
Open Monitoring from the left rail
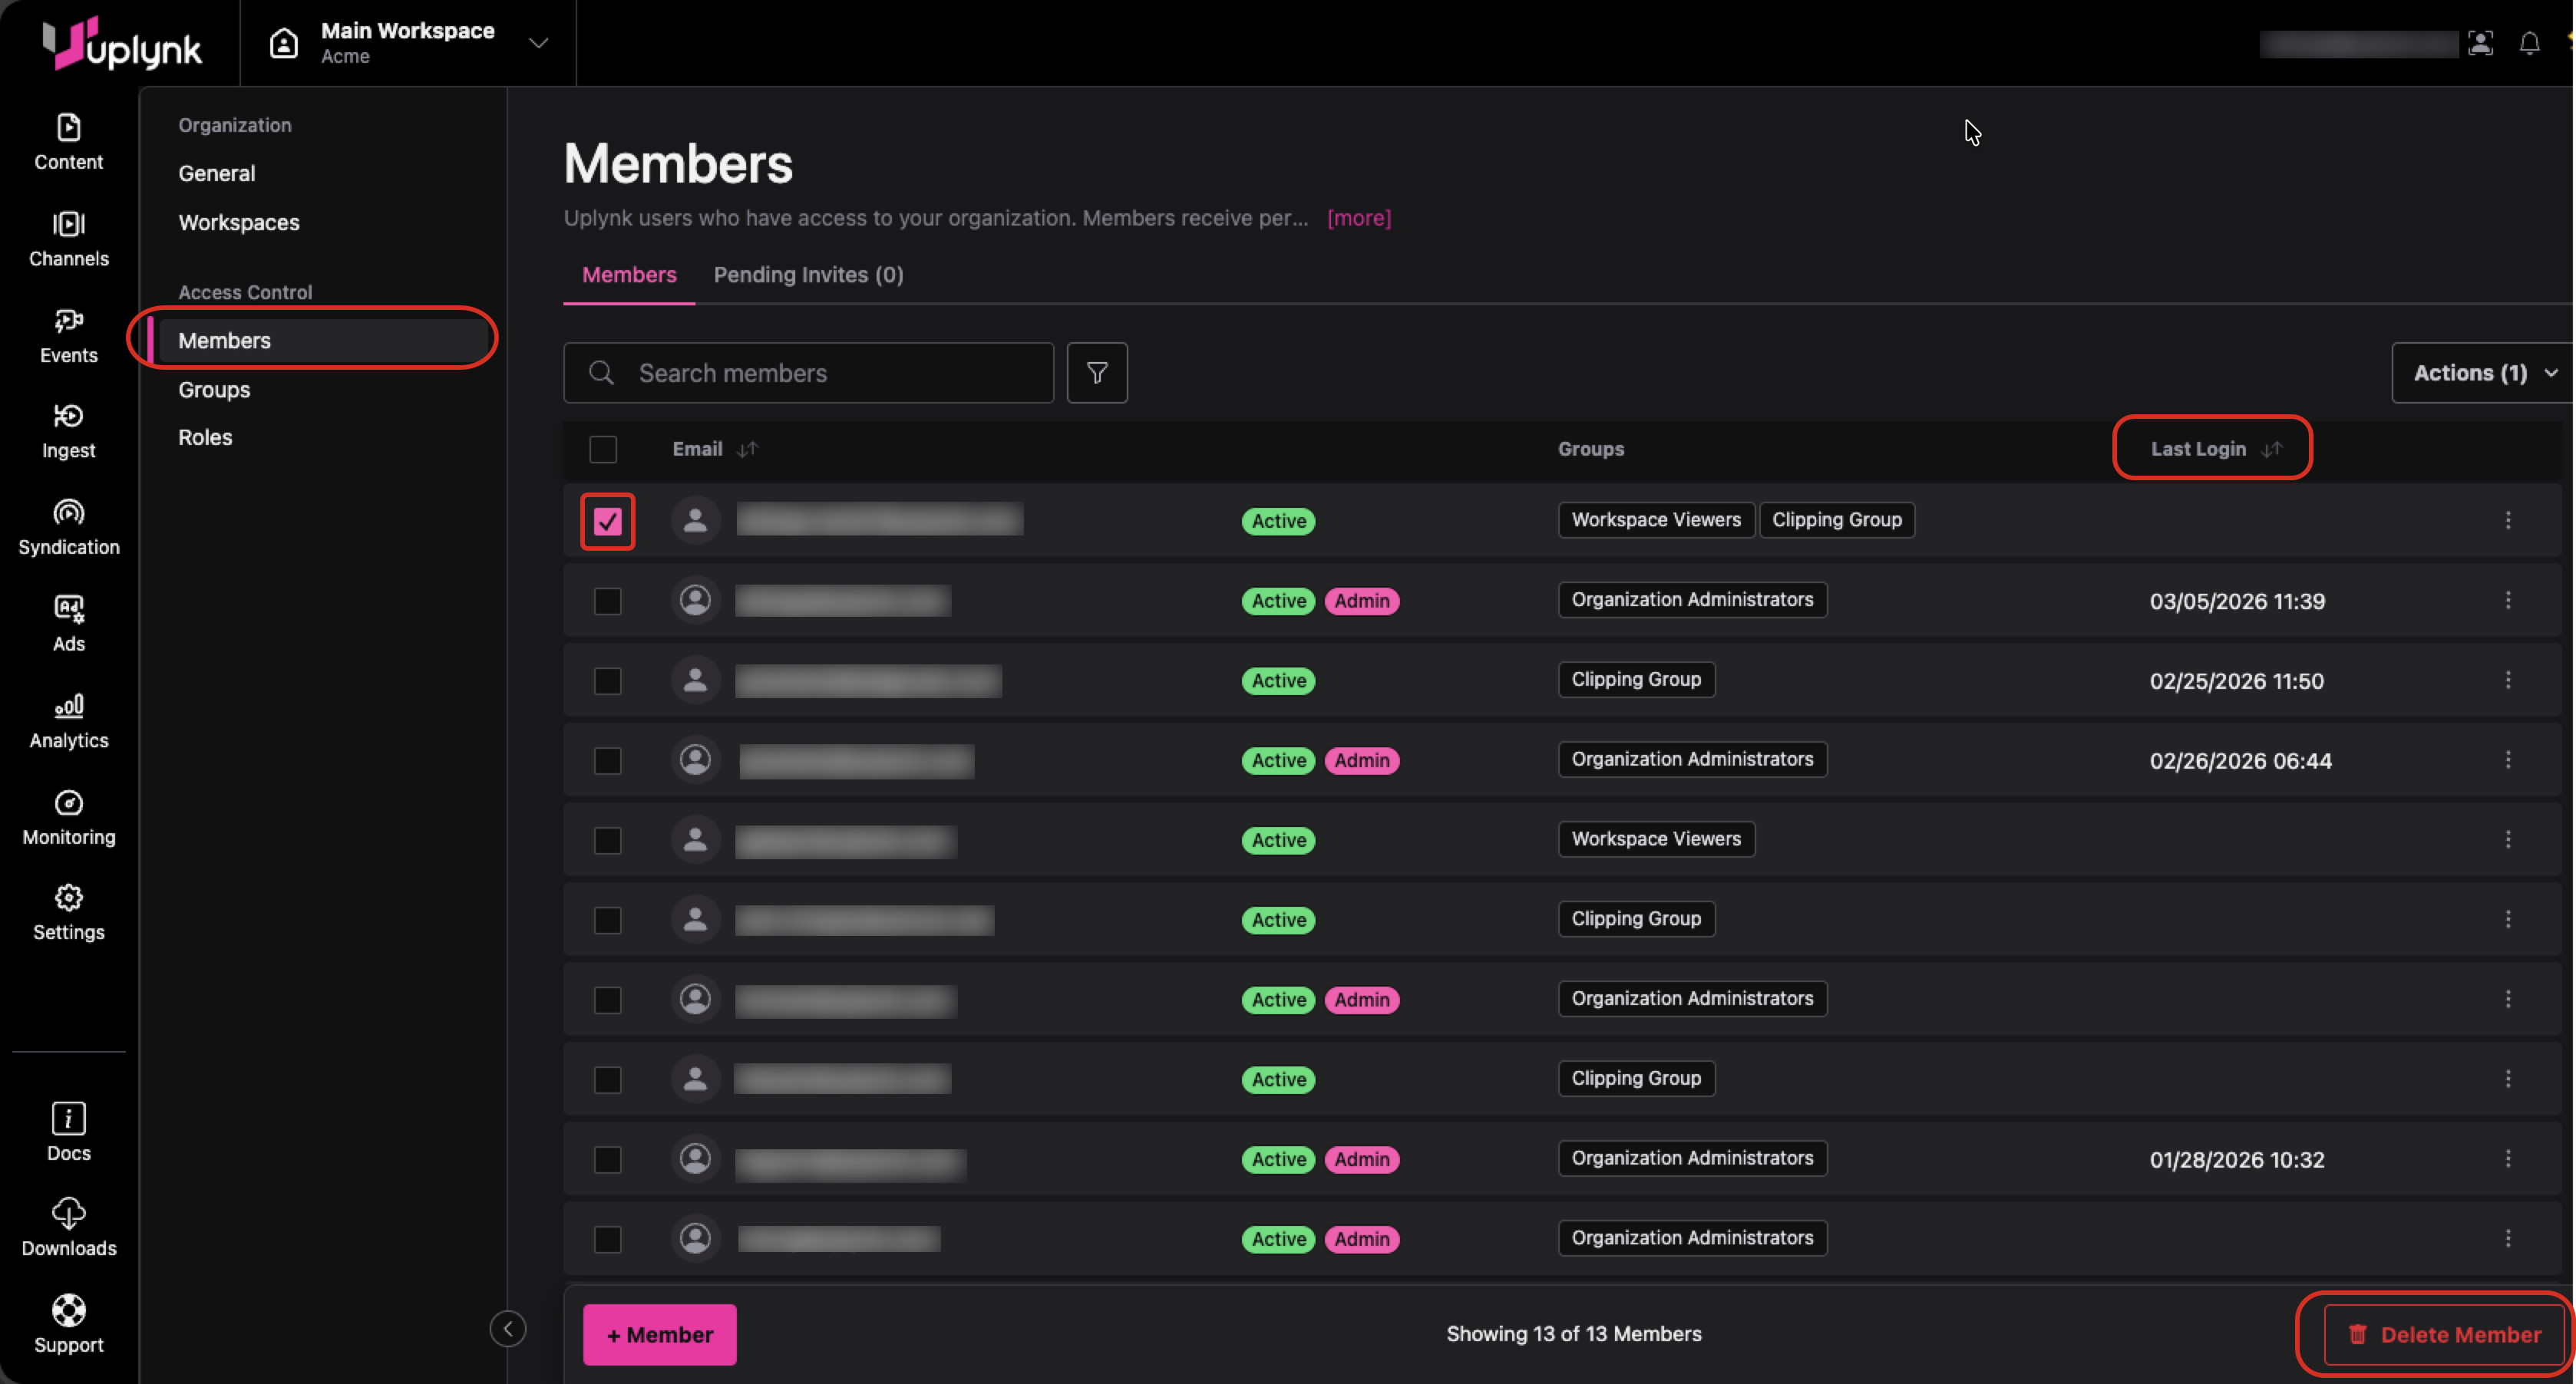coord(68,817)
